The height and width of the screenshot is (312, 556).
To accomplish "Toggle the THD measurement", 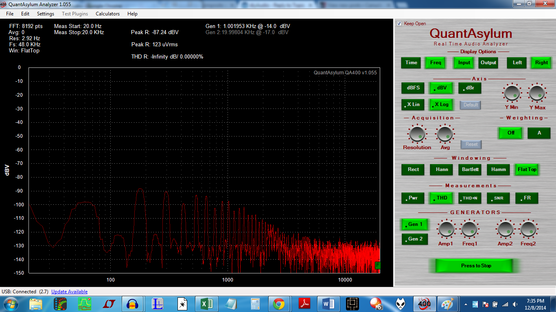I will pyautogui.click(x=442, y=198).
